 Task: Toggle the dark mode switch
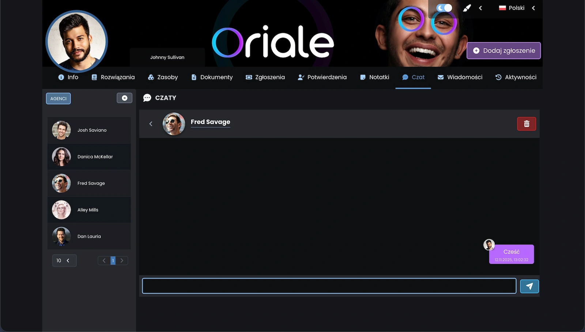point(444,8)
